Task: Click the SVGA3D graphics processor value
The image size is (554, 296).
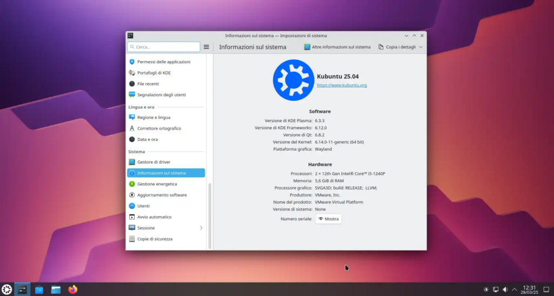Action: pos(346,187)
